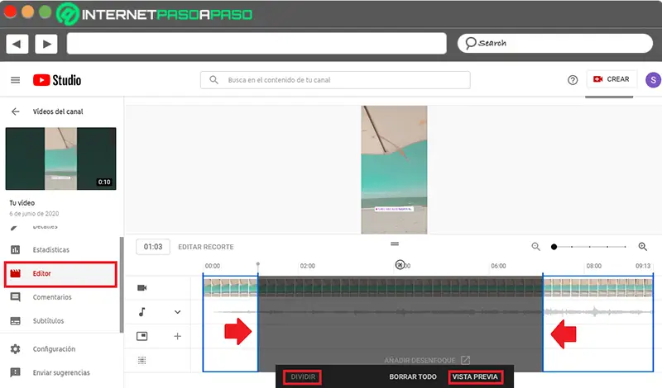The width and height of the screenshot is (662, 388).
Task: Click EDITAR RECORTE label
Action: pos(205,247)
